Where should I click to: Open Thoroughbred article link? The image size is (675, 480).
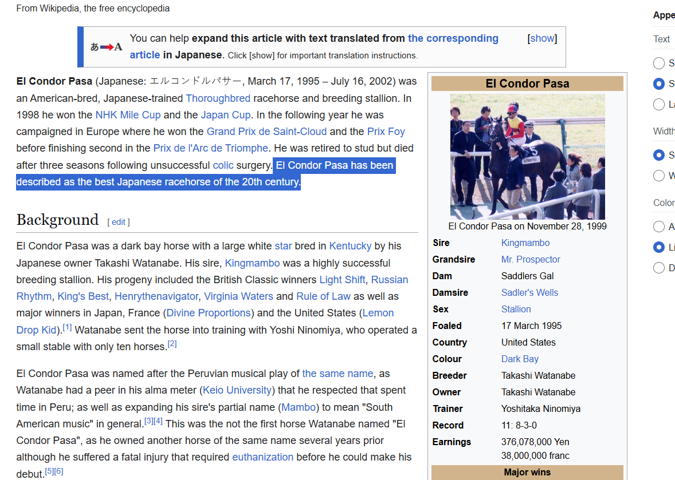coord(218,98)
